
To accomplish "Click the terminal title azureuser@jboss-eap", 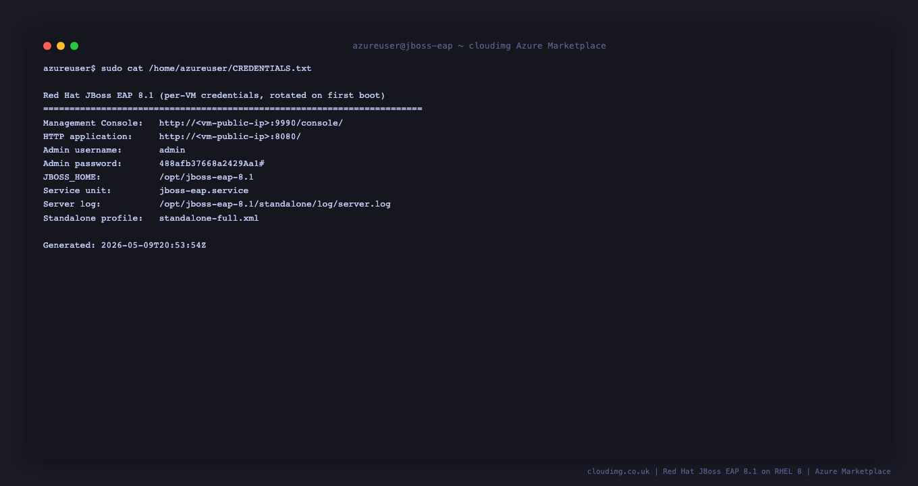I will tap(479, 46).
